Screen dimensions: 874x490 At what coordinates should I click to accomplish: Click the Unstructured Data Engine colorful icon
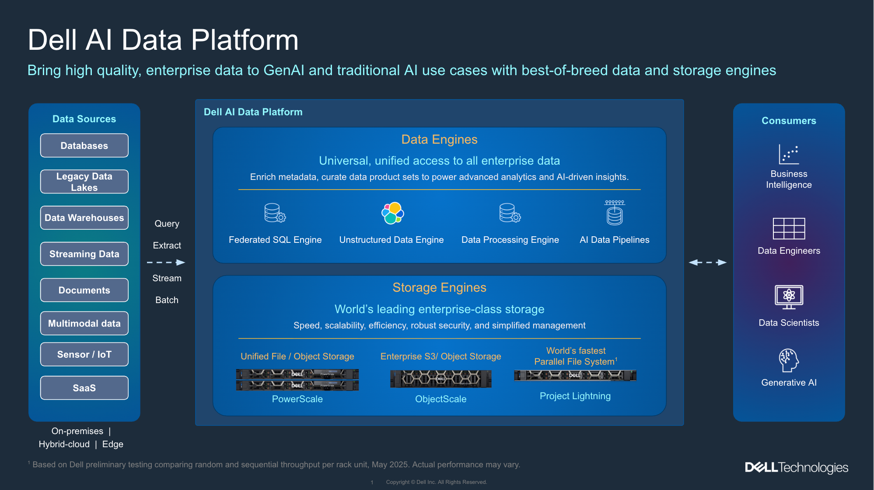(392, 213)
